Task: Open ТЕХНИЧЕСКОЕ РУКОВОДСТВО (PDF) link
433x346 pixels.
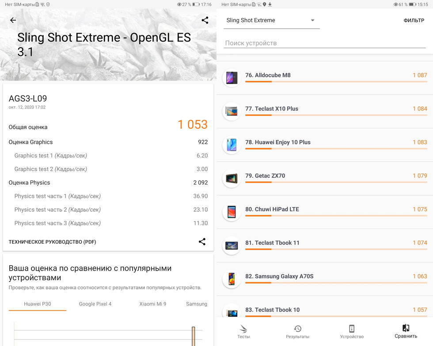Action: 52,242
